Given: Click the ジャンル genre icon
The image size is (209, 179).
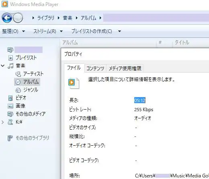Looking at the screenshot, I should tap(18, 90).
